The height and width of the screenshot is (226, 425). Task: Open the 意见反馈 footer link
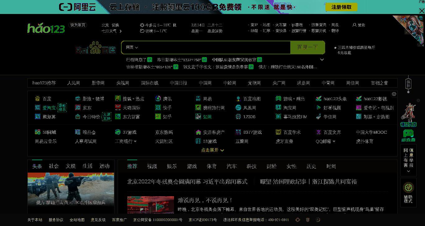(x=98, y=220)
